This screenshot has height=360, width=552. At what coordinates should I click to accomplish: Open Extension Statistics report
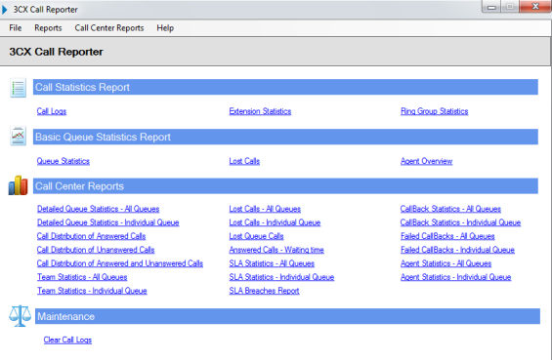(260, 111)
